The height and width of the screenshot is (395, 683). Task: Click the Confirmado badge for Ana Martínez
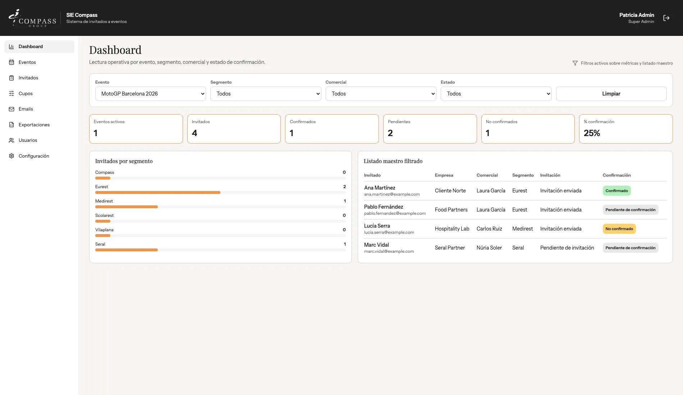616,191
